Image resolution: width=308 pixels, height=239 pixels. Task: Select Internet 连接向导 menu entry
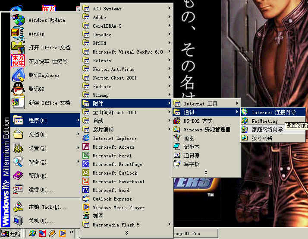click(273, 112)
